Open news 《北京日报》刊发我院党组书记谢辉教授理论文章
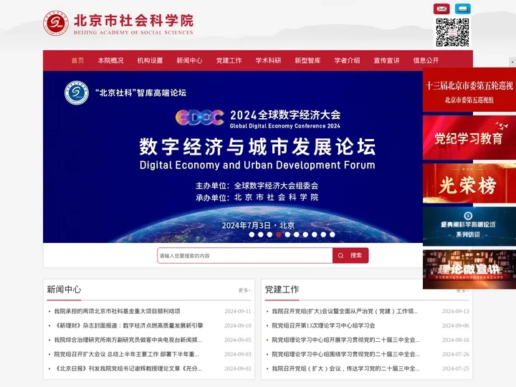 (x=128, y=368)
